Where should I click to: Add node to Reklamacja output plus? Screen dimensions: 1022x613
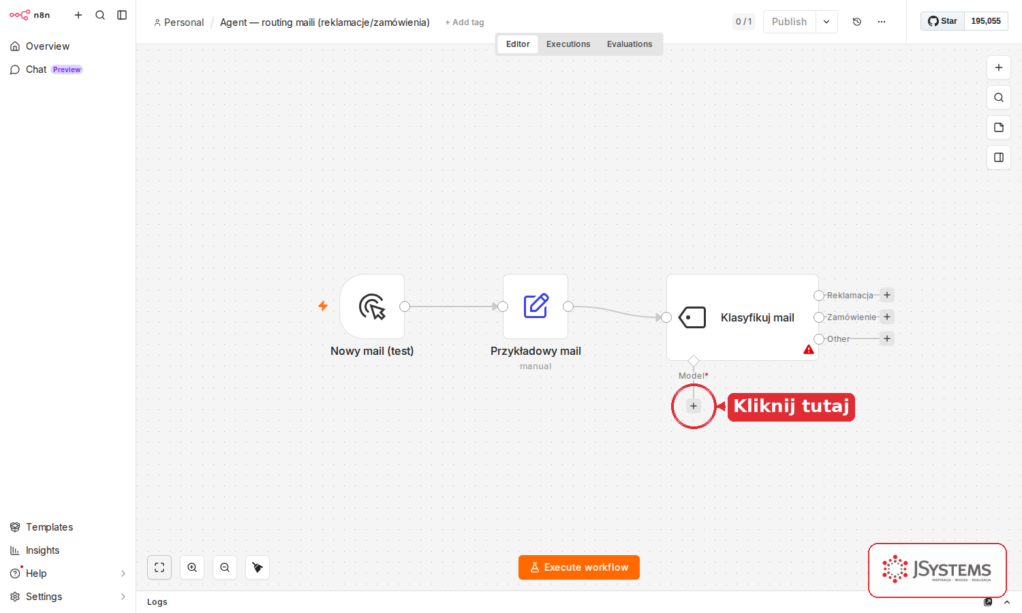pyautogui.click(x=887, y=295)
